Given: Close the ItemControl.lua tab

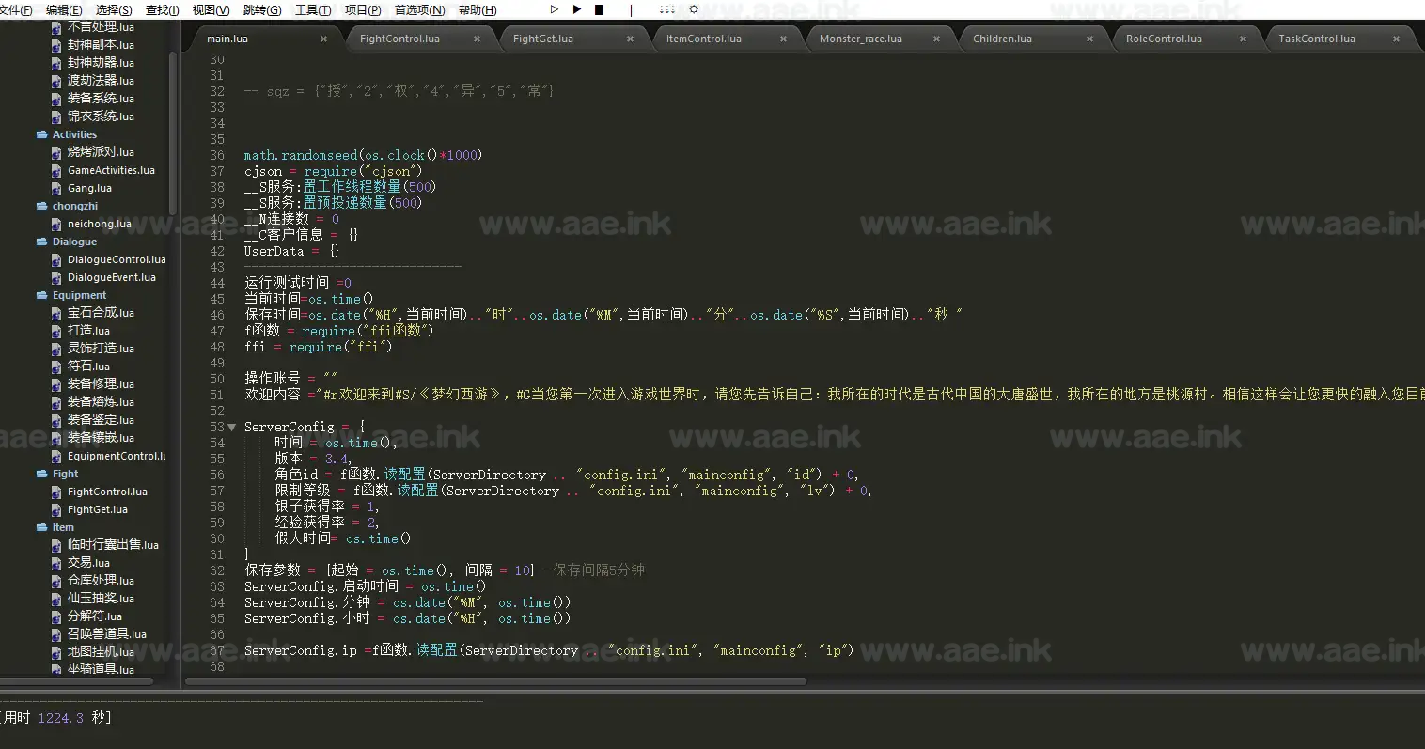Looking at the screenshot, I should click(784, 39).
